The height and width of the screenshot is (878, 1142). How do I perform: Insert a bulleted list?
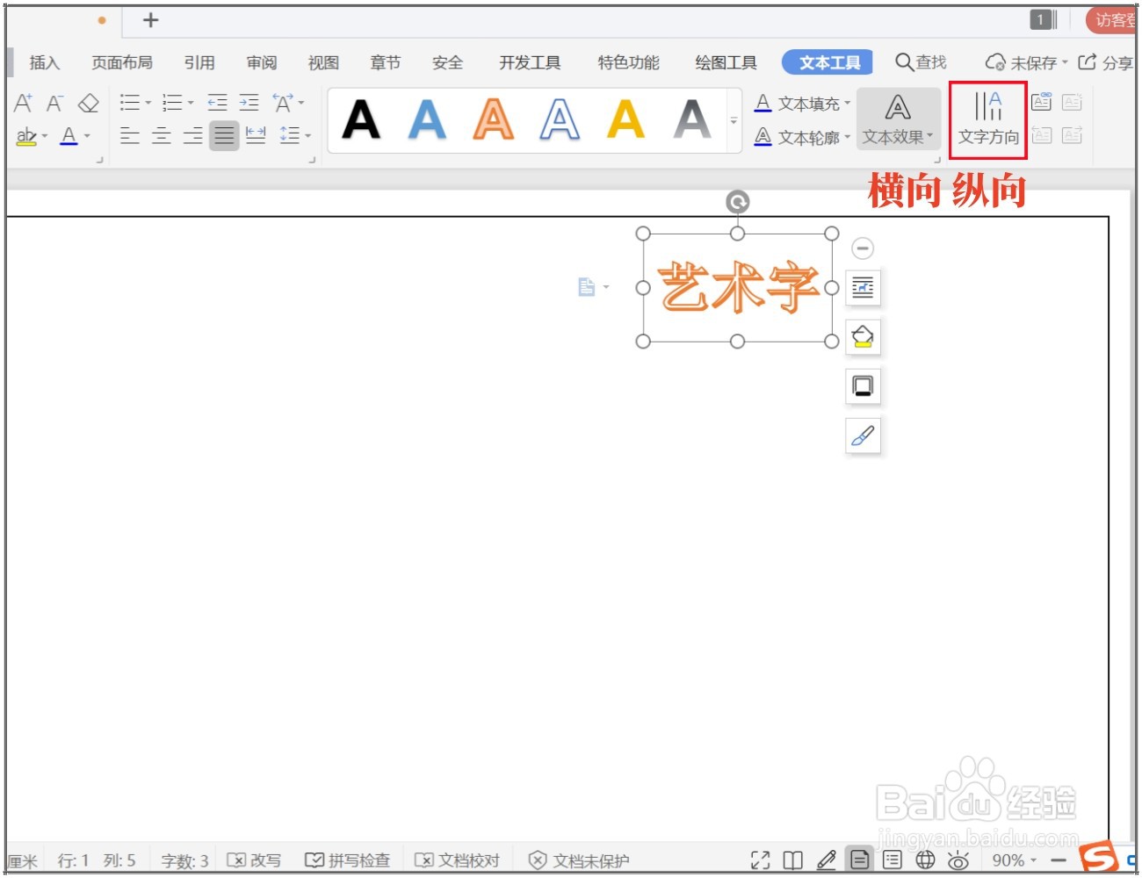coord(130,103)
